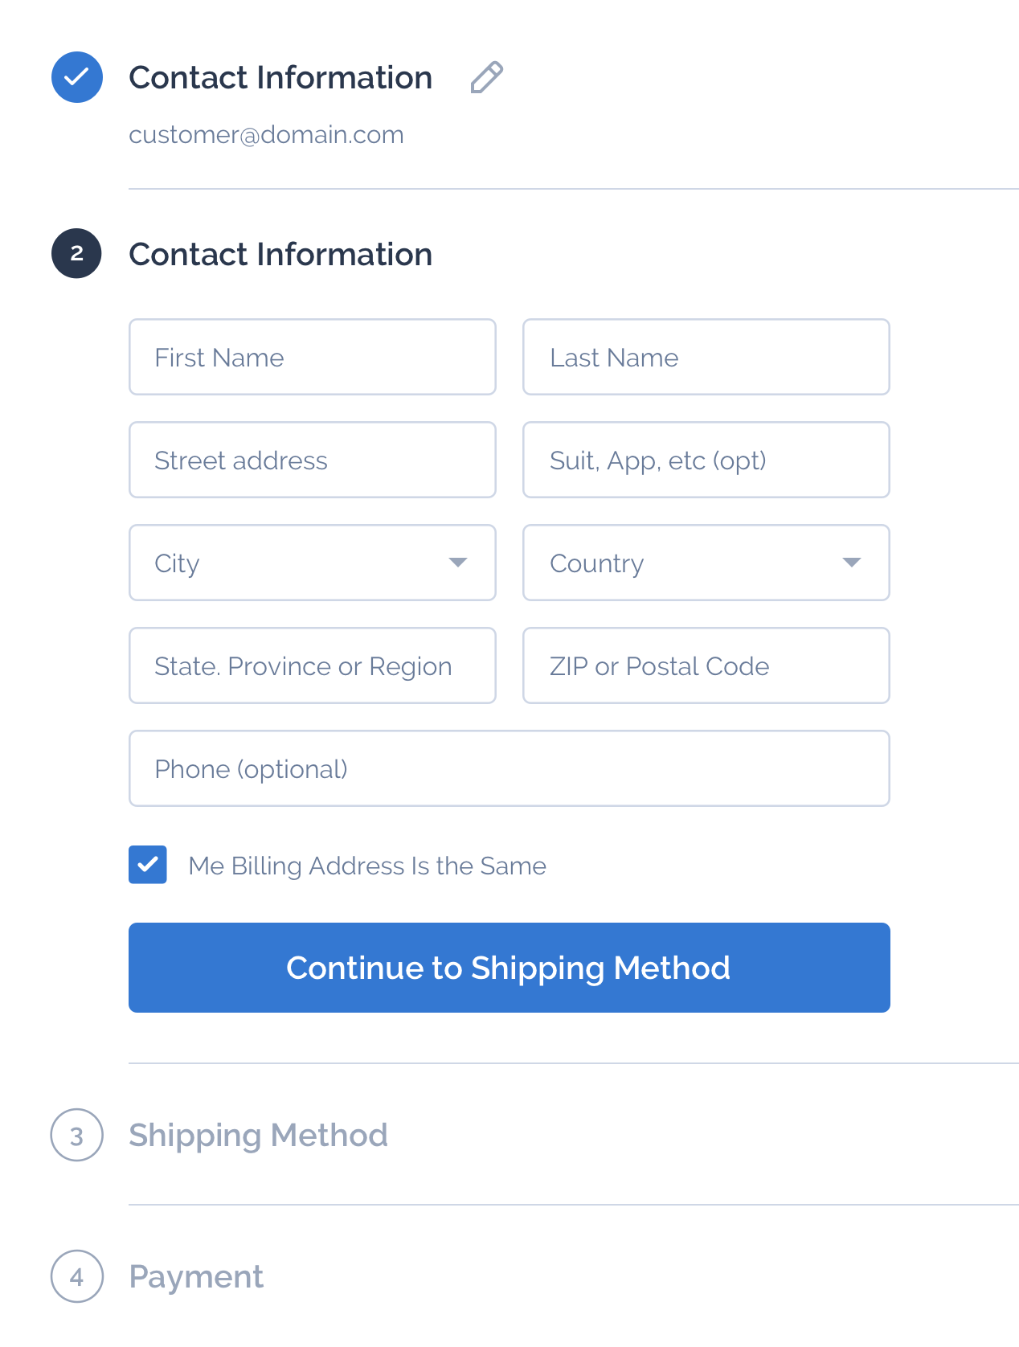The height and width of the screenshot is (1347, 1019).
Task: Click the blue completed checkmark step icon
Action: pos(77,77)
